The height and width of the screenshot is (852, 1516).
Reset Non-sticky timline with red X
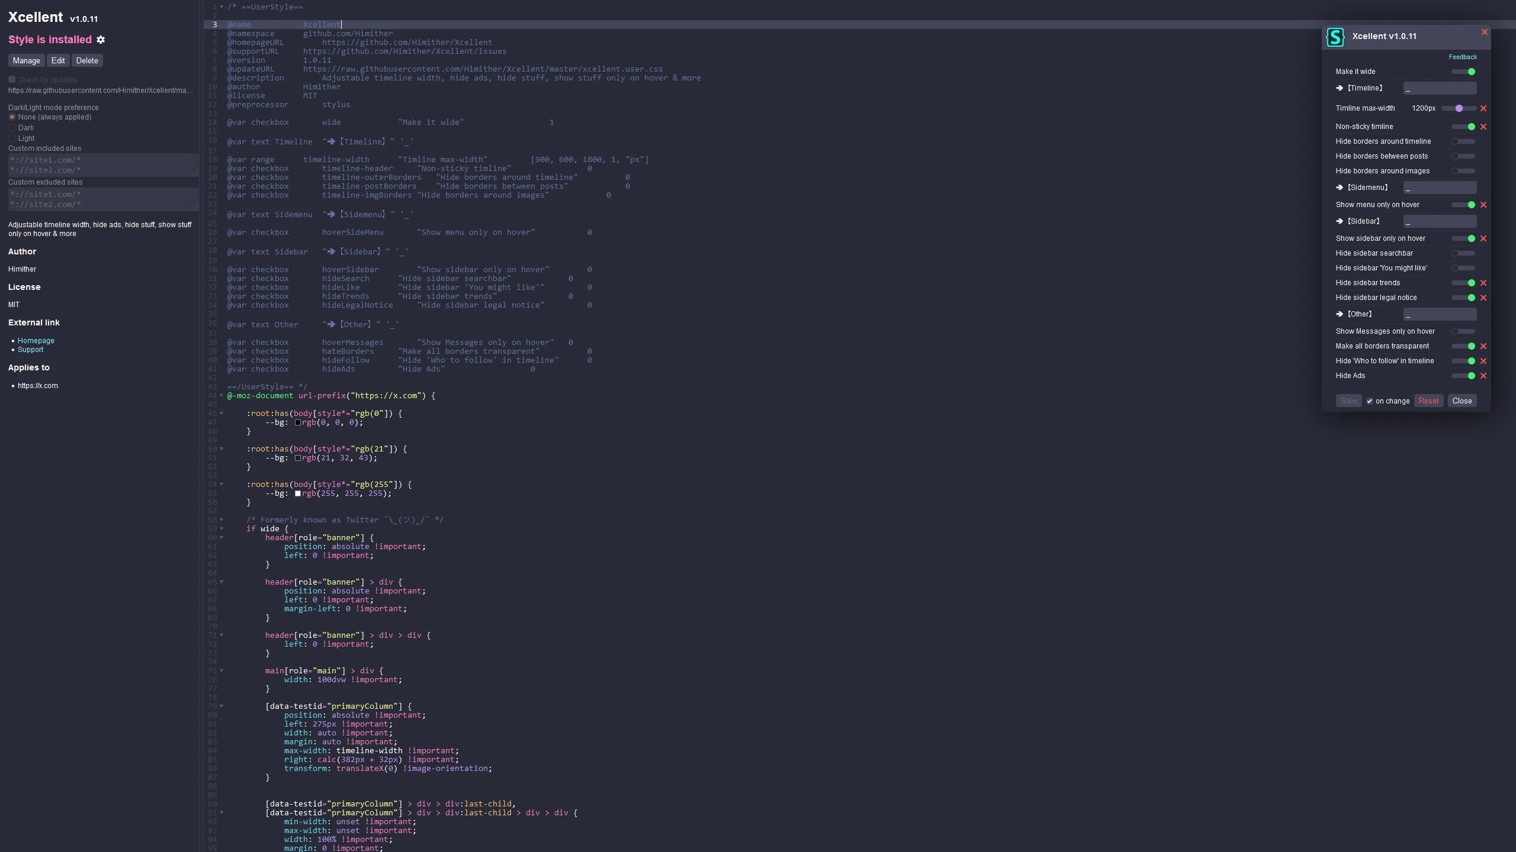tap(1483, 127)
